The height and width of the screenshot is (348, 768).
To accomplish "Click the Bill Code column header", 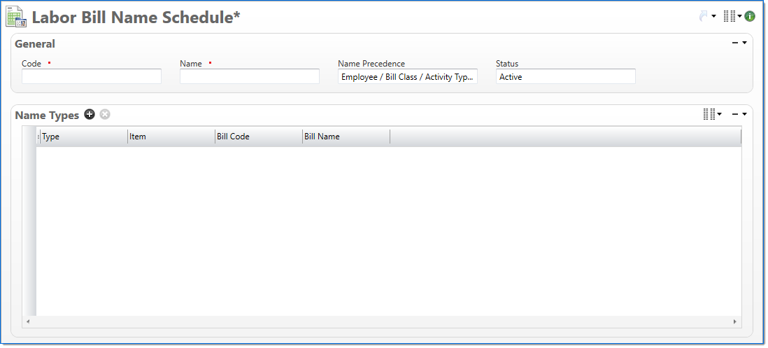I will click(258, 137).
